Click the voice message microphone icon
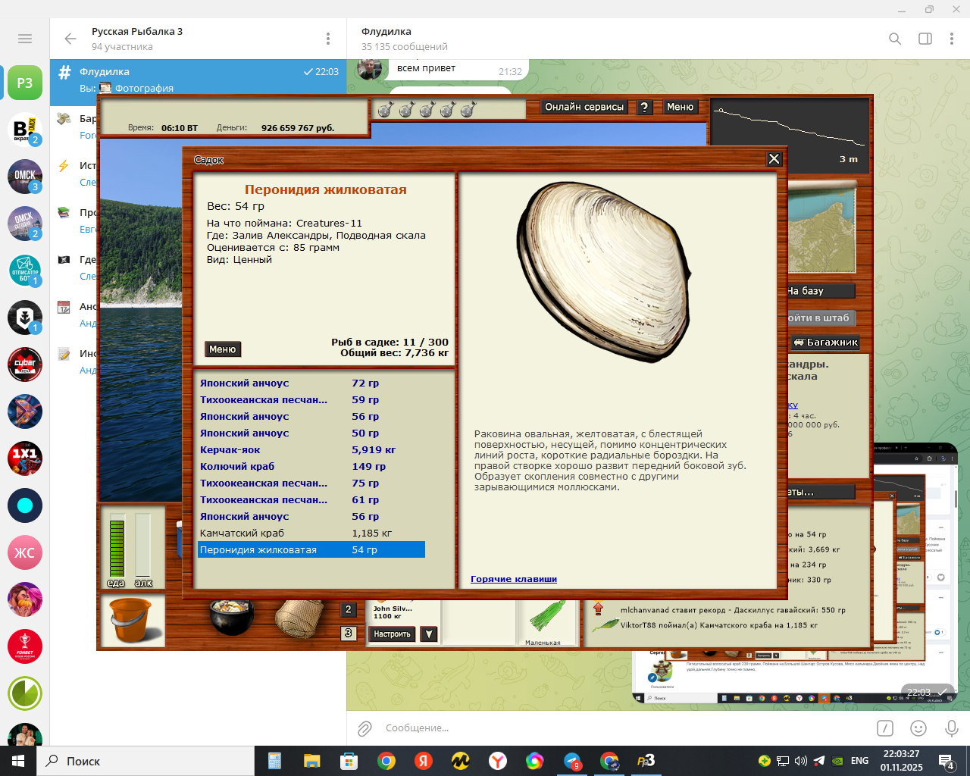Image resolution: width=970 pixels, height=776 pixels. coord(951,728)
